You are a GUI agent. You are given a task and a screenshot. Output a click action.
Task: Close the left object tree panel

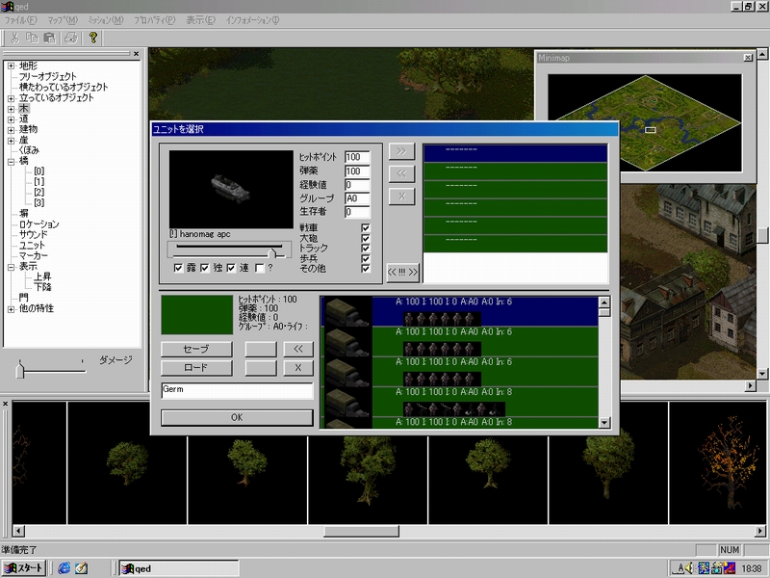click(x=137, y=54)
